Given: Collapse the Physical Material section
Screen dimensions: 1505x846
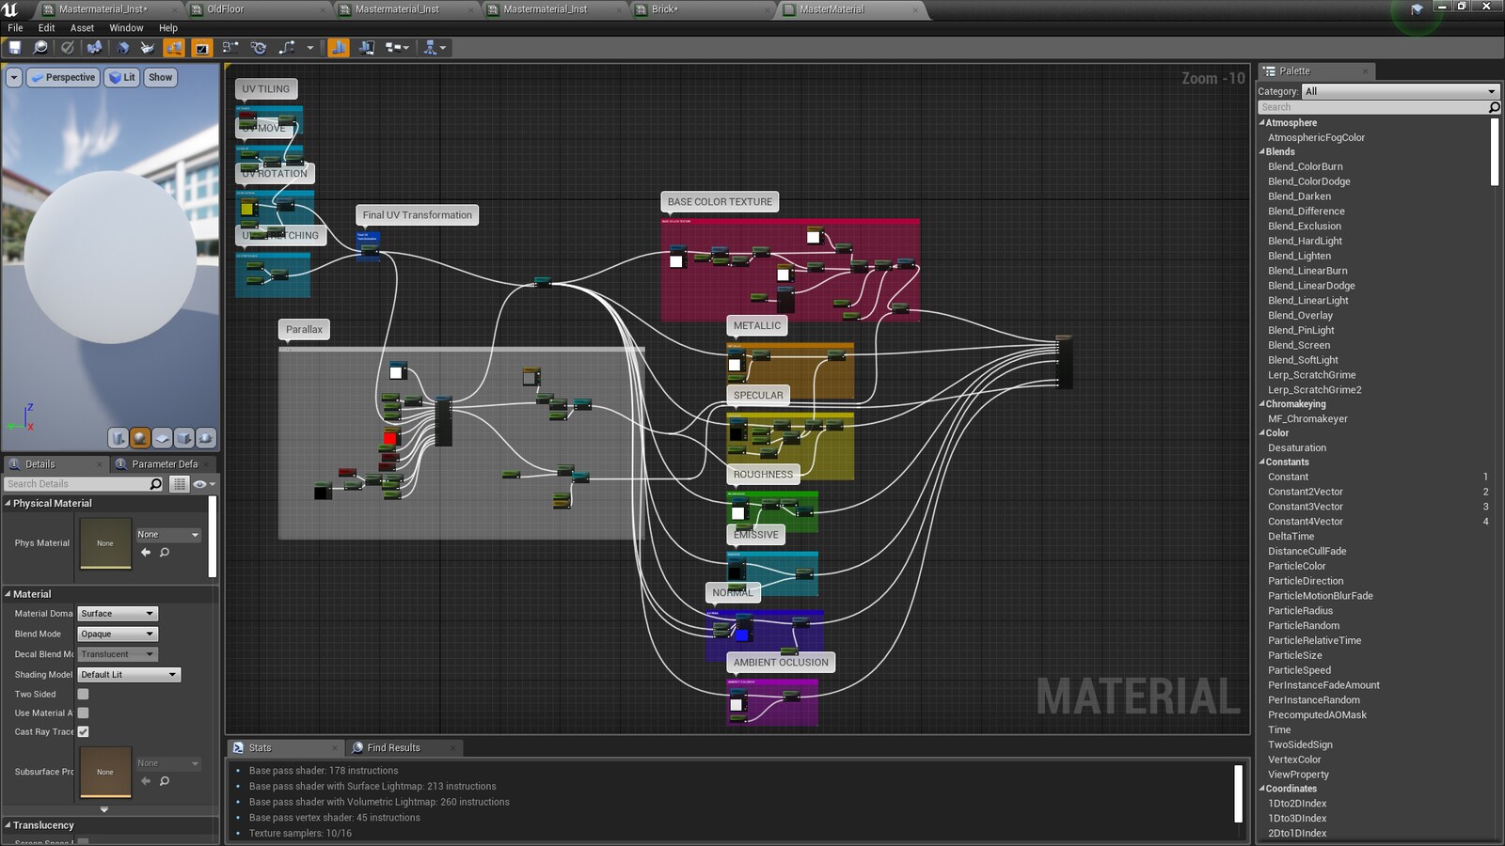Looking at the screenshot, I should [8, 503].
